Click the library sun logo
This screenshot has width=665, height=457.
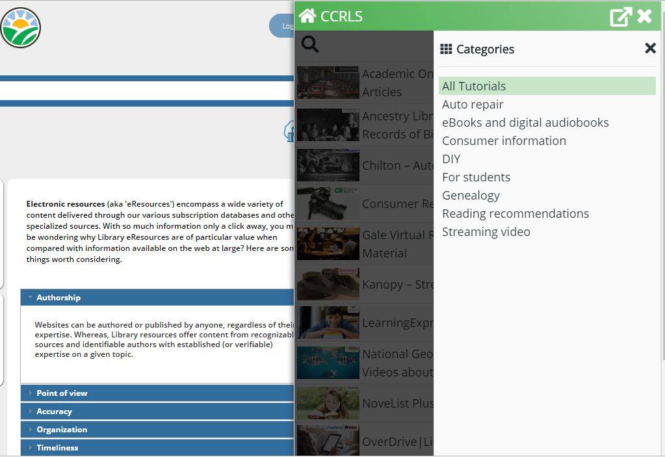(20, 27)
